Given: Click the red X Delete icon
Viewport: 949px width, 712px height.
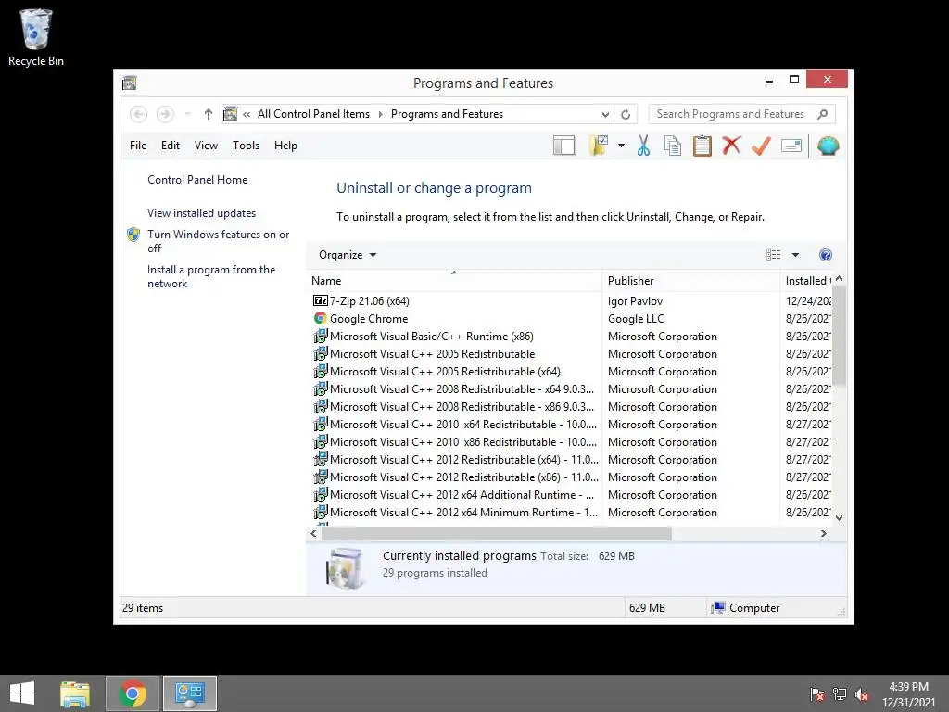Looking at the screenshot, I should click(x=731, y=146).
